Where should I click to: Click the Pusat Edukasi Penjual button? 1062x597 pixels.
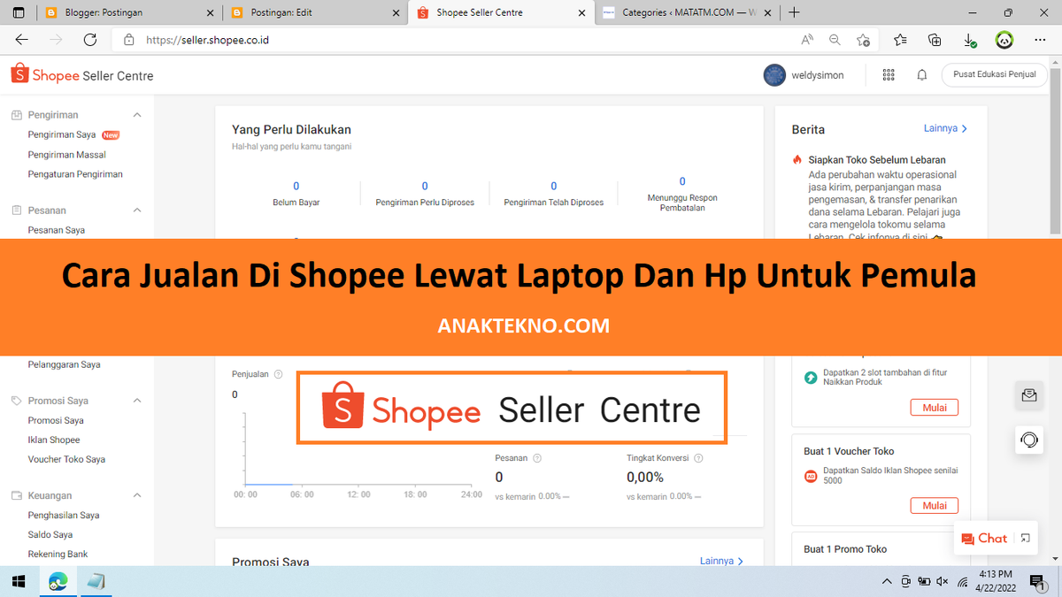994,75
